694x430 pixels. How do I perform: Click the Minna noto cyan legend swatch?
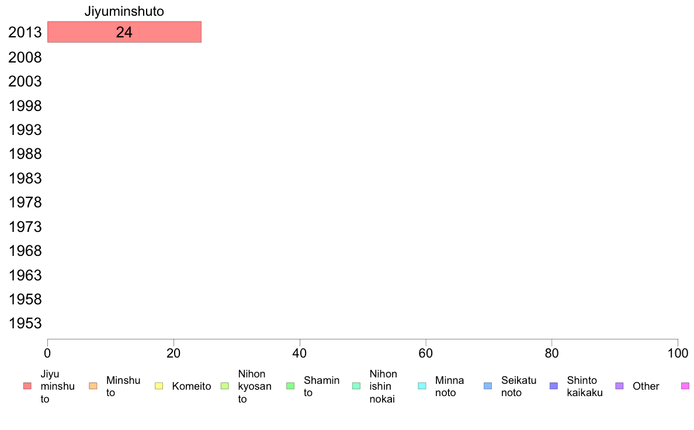[422, 386]
